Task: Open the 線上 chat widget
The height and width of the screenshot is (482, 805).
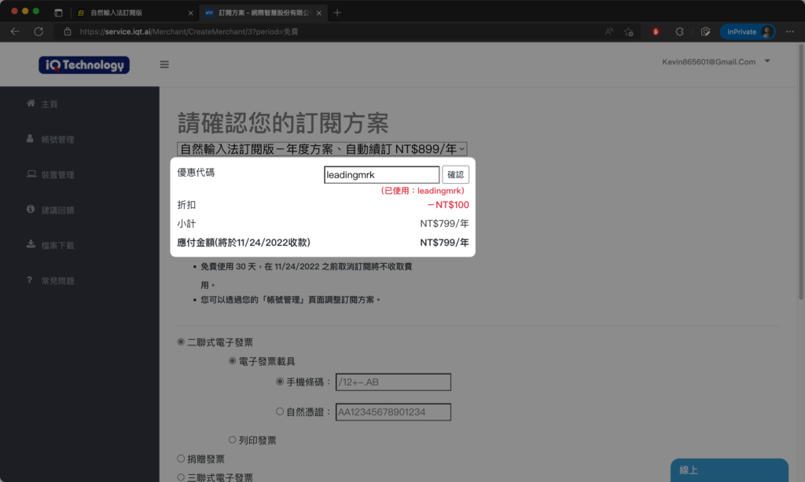Action: [x=729, y=470]
